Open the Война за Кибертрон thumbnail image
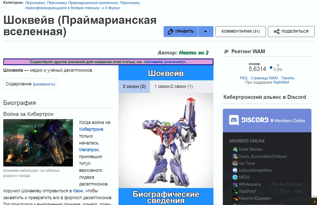Image resolution: width=317 pixels, height=205 pixels. coord(38,143)
